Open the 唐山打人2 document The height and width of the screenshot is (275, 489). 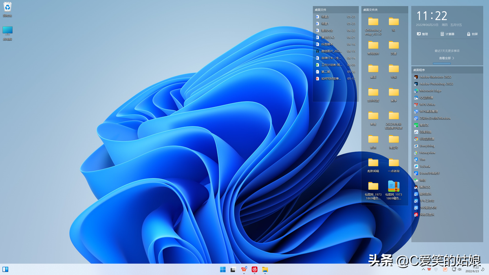(x=336, y=37)
